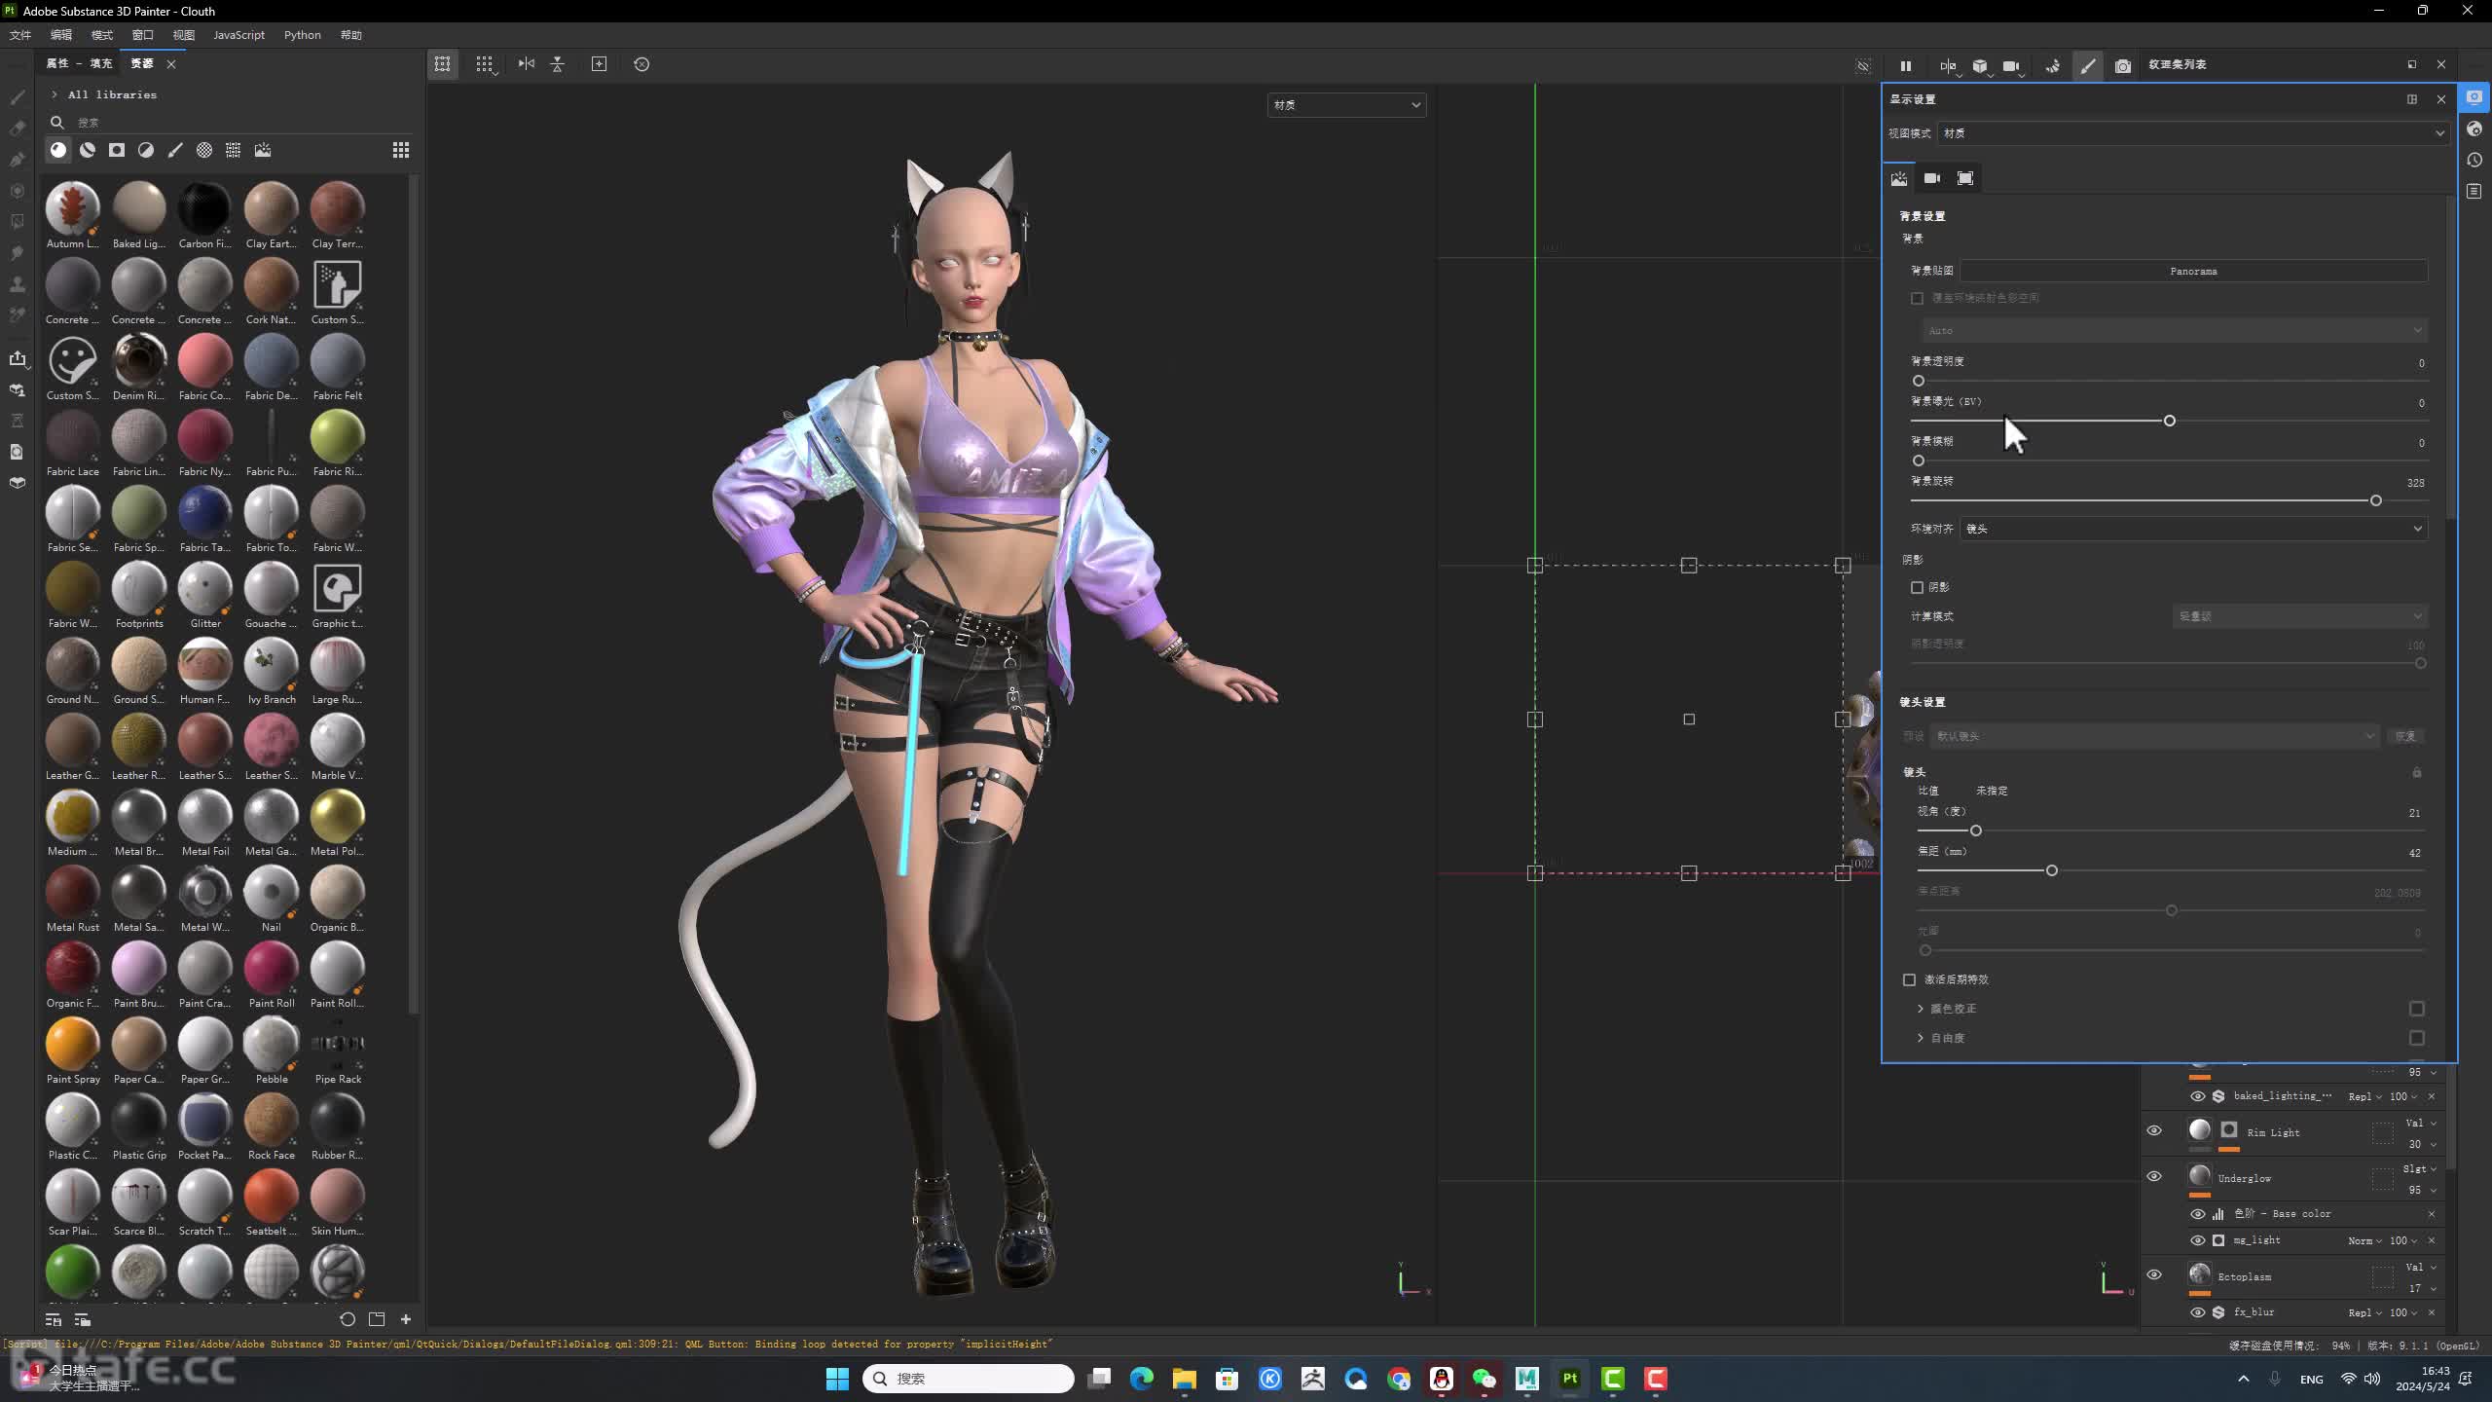The image size is (2492, 1402).
Task: Open the 编辑 menu
Action: click(x=61, y=35)
